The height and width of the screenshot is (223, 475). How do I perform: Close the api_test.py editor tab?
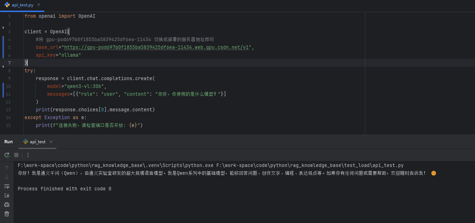point(39,5)
